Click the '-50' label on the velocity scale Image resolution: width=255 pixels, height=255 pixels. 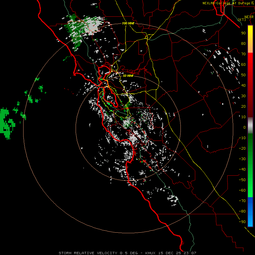242,180
